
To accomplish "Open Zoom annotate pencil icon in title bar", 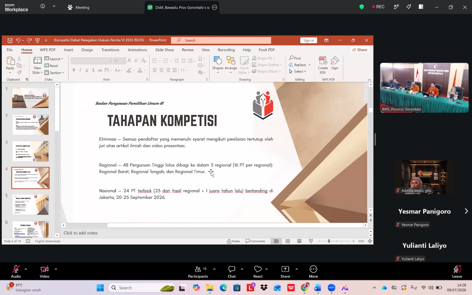I will (396, 7).
